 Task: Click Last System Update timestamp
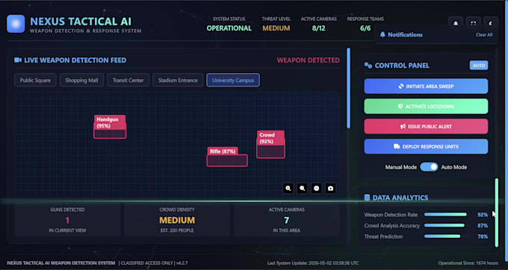[313, 263]
